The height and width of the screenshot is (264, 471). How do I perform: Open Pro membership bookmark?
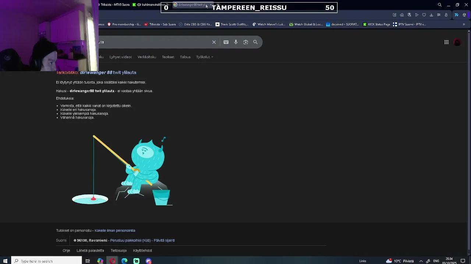pyautogui.click(x=124, y=24)
